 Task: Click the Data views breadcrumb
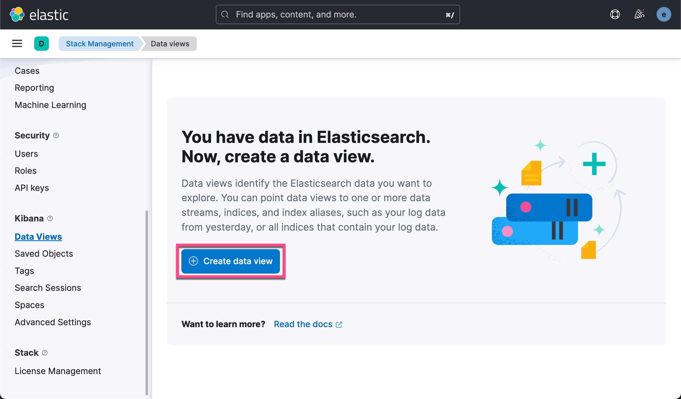(x=170, y=44)
